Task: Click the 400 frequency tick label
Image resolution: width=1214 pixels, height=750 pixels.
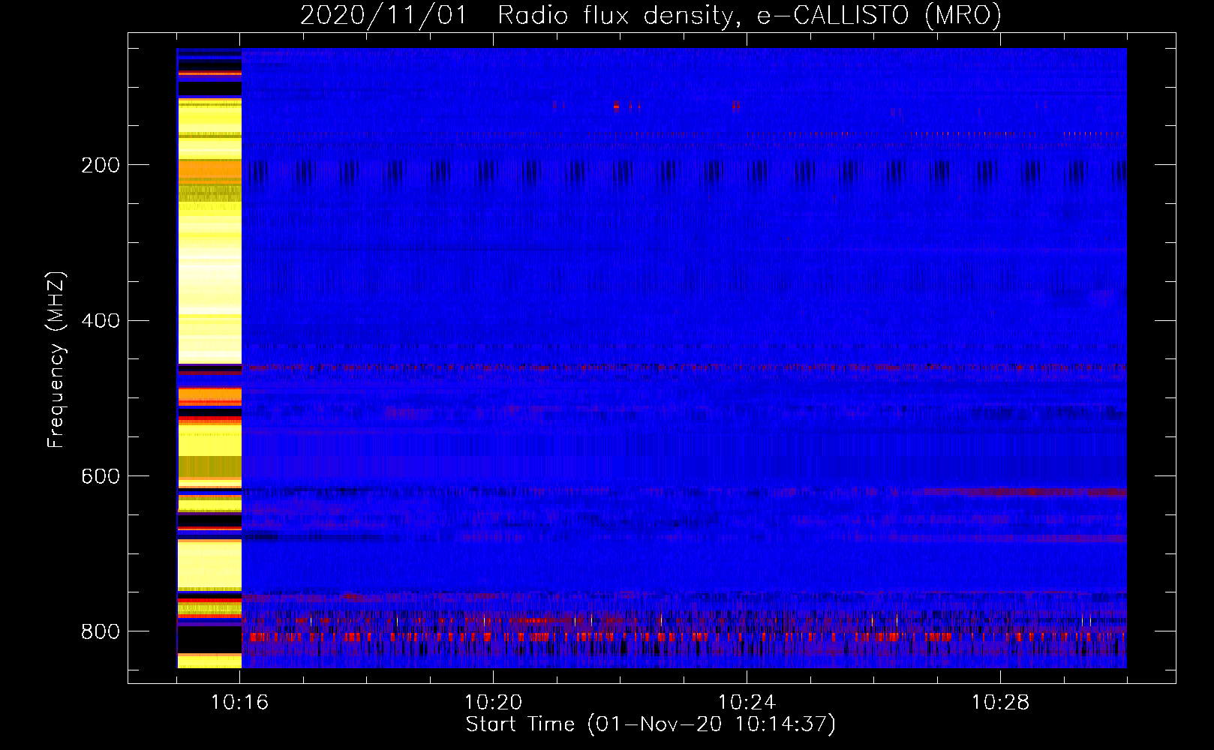Action: click(100, 321)
